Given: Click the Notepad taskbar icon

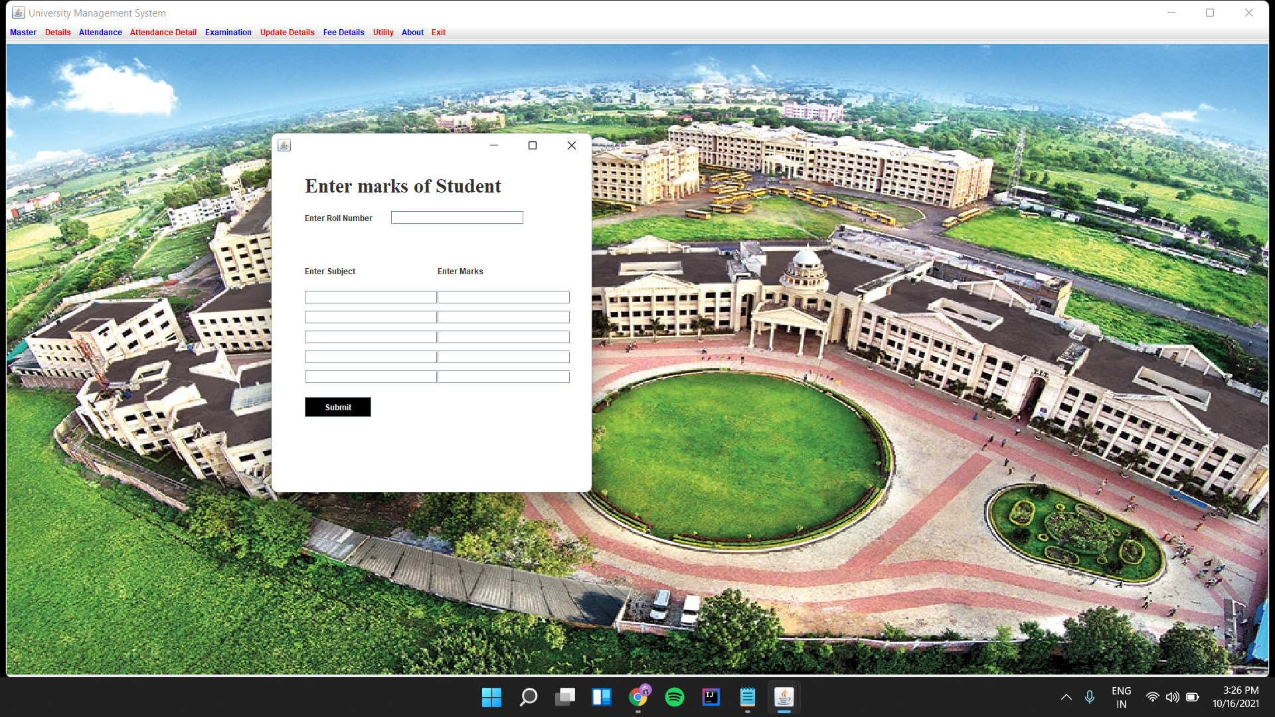Looking at the screenshot, I should pos(747,697).
